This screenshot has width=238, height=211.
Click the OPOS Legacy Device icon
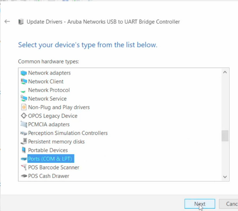24,116
